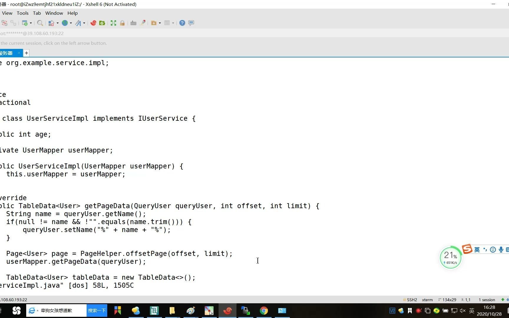Click the Disconnect chain-link toolbar icon
Image resolution: width=509 pixels, height=318 pixels.
pyautogui.click(x=13, y=23)
